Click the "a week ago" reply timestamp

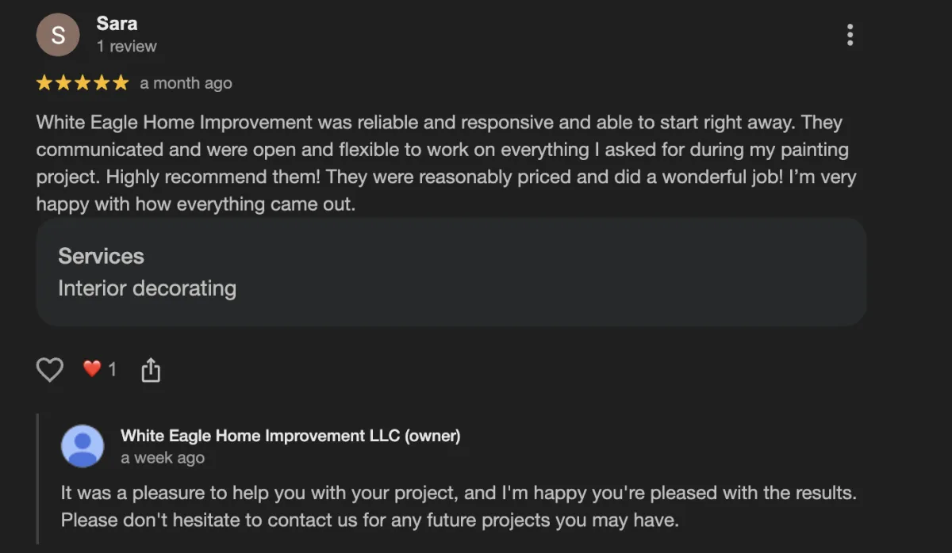163,458
